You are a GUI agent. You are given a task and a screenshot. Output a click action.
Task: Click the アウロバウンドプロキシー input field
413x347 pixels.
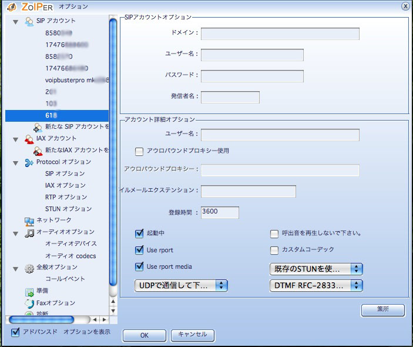pos(280,170)
